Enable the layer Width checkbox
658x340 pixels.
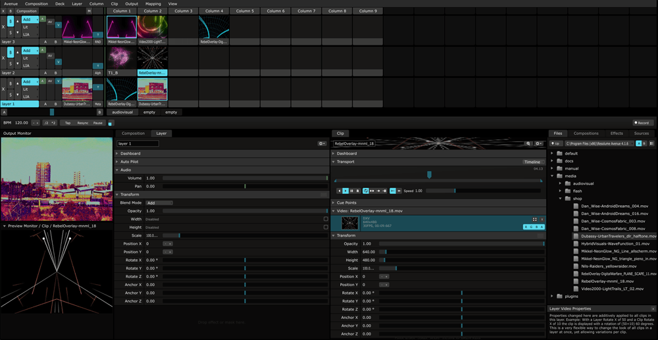pos(326,219)
